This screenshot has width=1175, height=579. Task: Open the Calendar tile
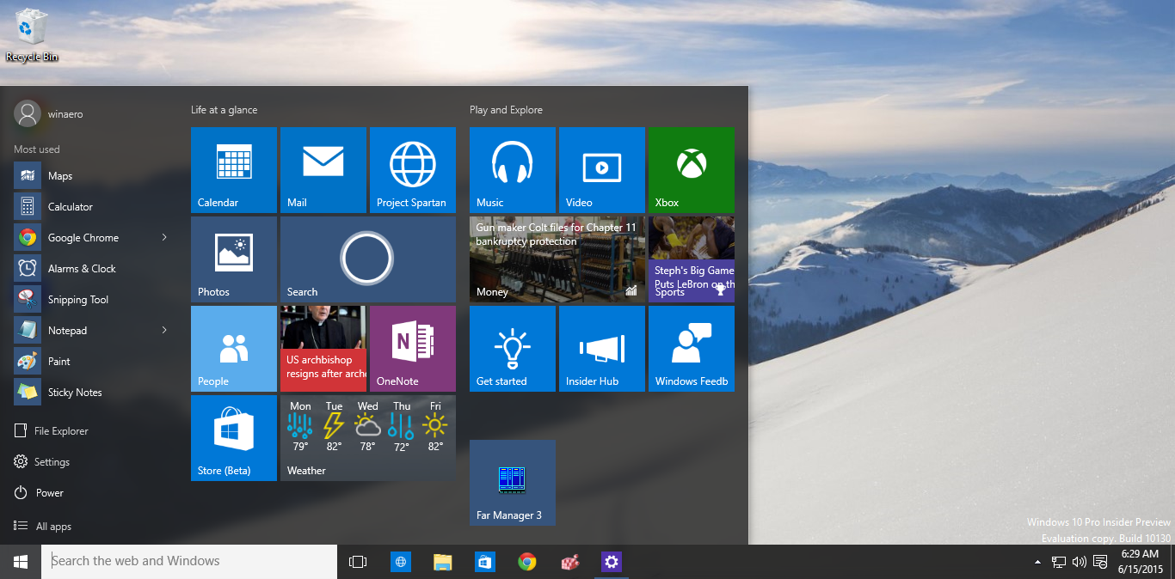tap(234, 170)
